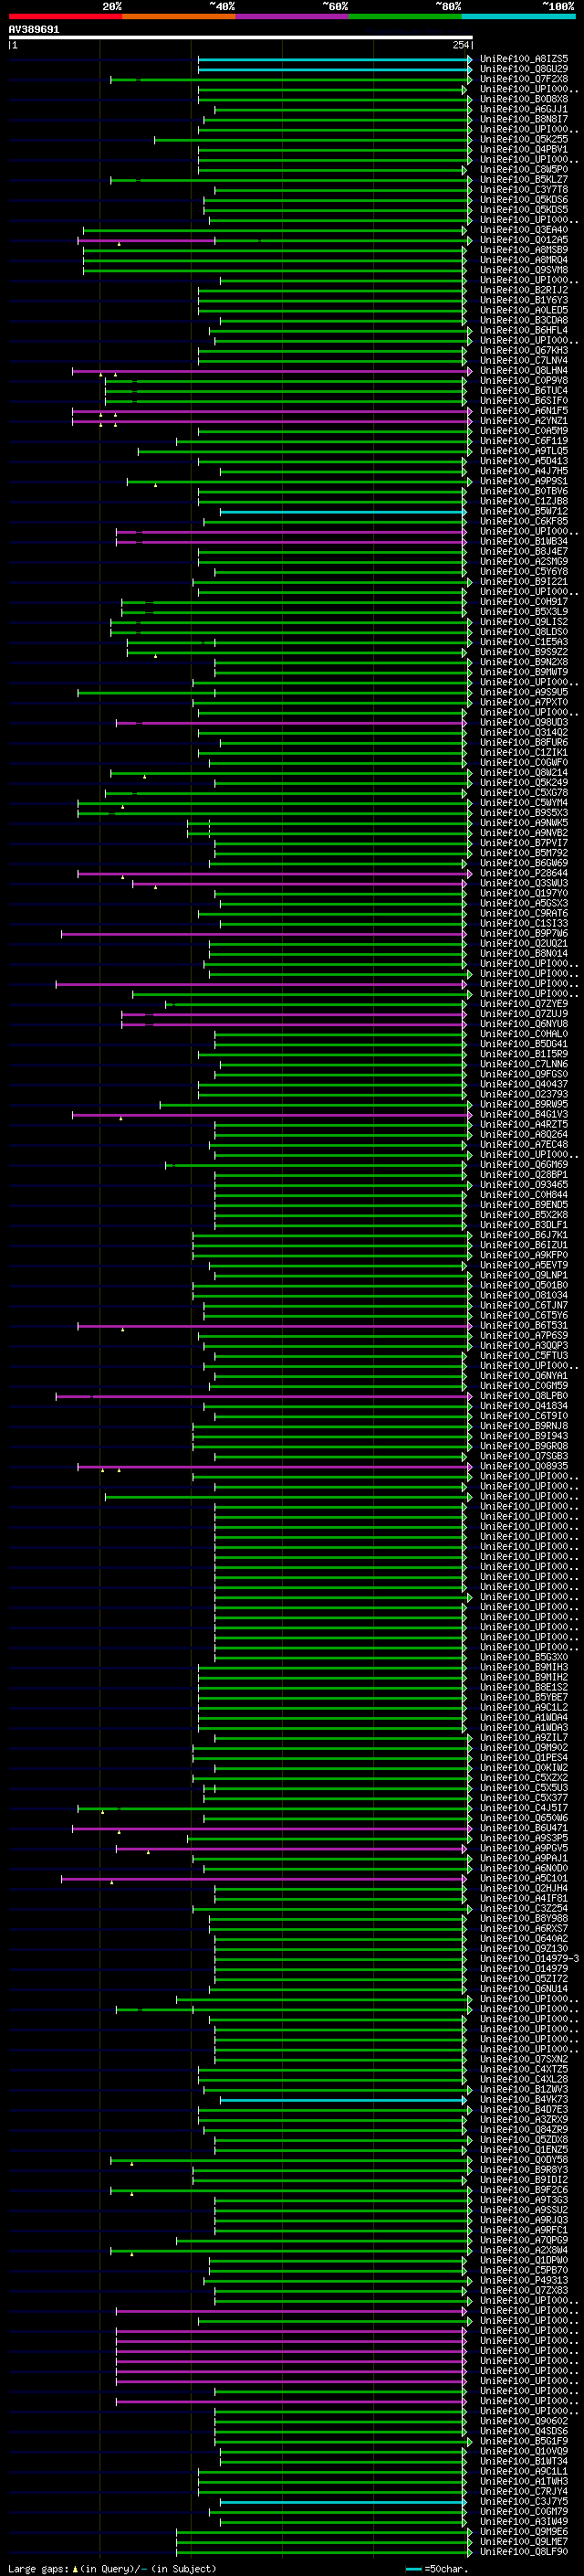Viewport: 584px width, 2576px height.
Task: Click the green ~80% identity legend segment
Action: click(x=405, y=16)
